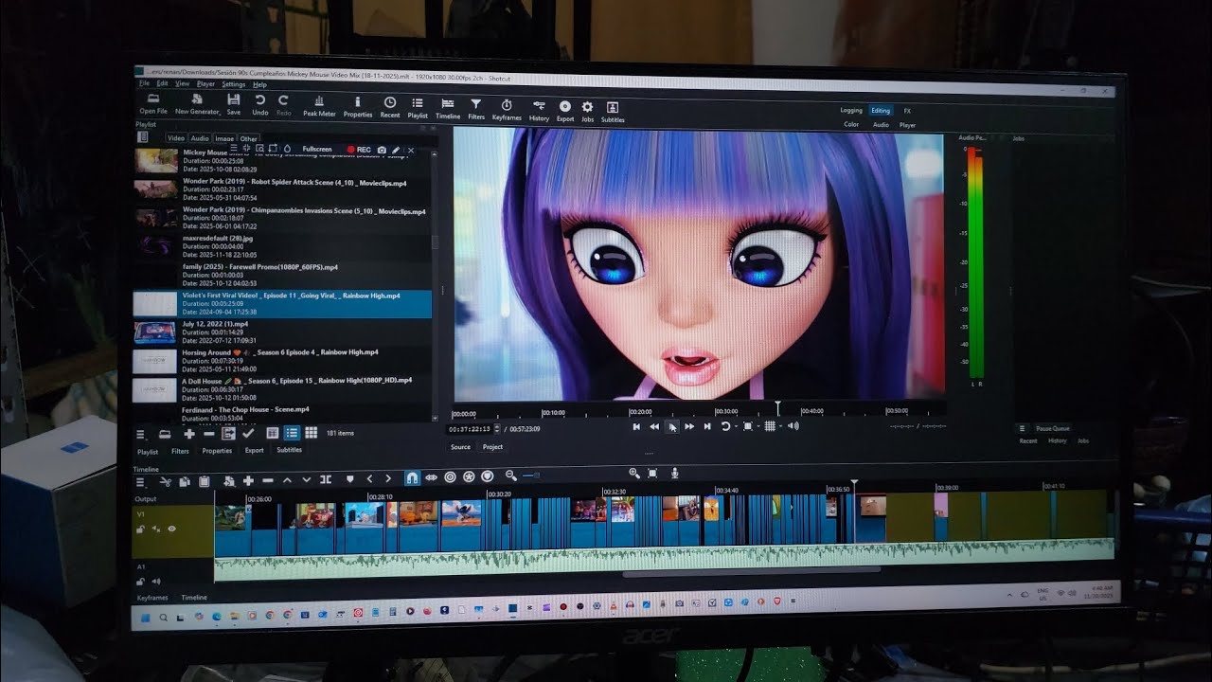1212x682 pixels.
Task: Click the Pause Queue button
Action: coord(1053,428)
